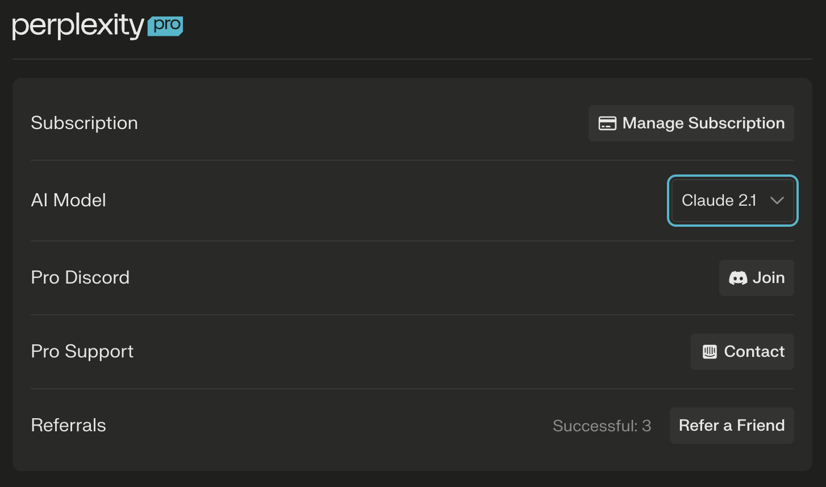Click the Pro Support label
The image size is (826, 487).
click(82, 352)
